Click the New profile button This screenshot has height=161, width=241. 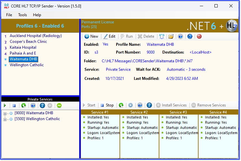91,36
